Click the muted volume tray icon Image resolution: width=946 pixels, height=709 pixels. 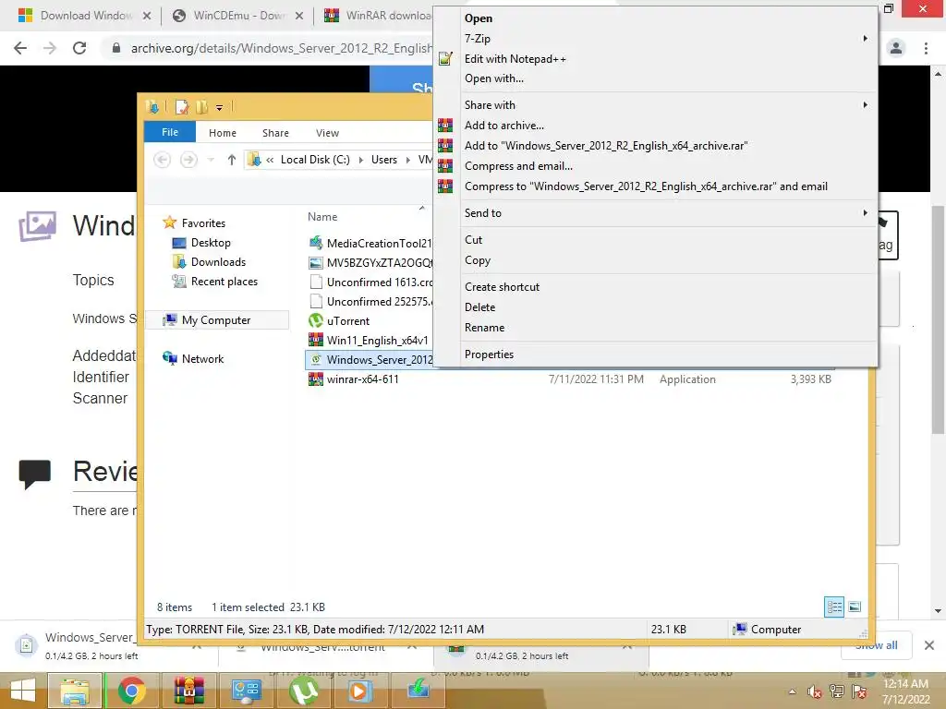click(815, 691)
